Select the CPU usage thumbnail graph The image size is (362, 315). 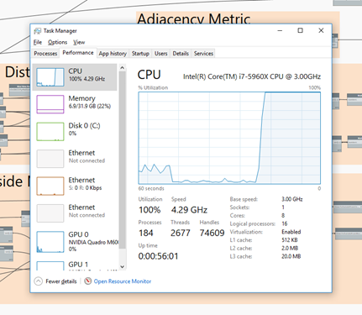pyautogui.click(x=50, y=77)
